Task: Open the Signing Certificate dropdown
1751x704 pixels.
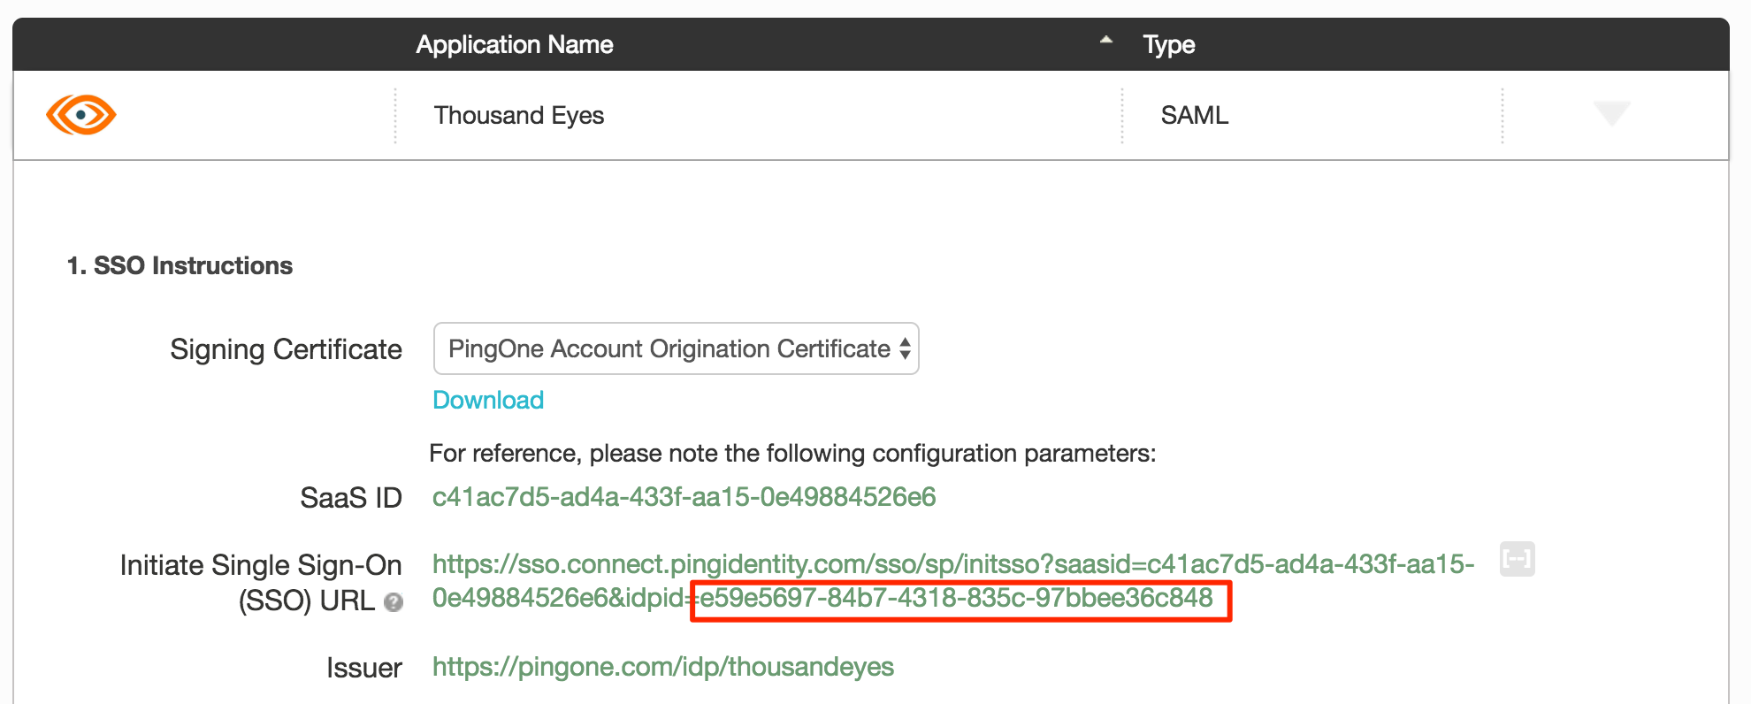Action: pyautogui.click(x=676, y=348)
